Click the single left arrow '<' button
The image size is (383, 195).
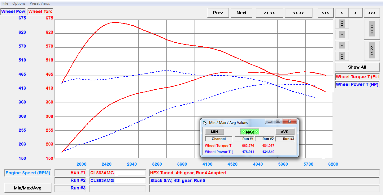click(x=342, y=13)
